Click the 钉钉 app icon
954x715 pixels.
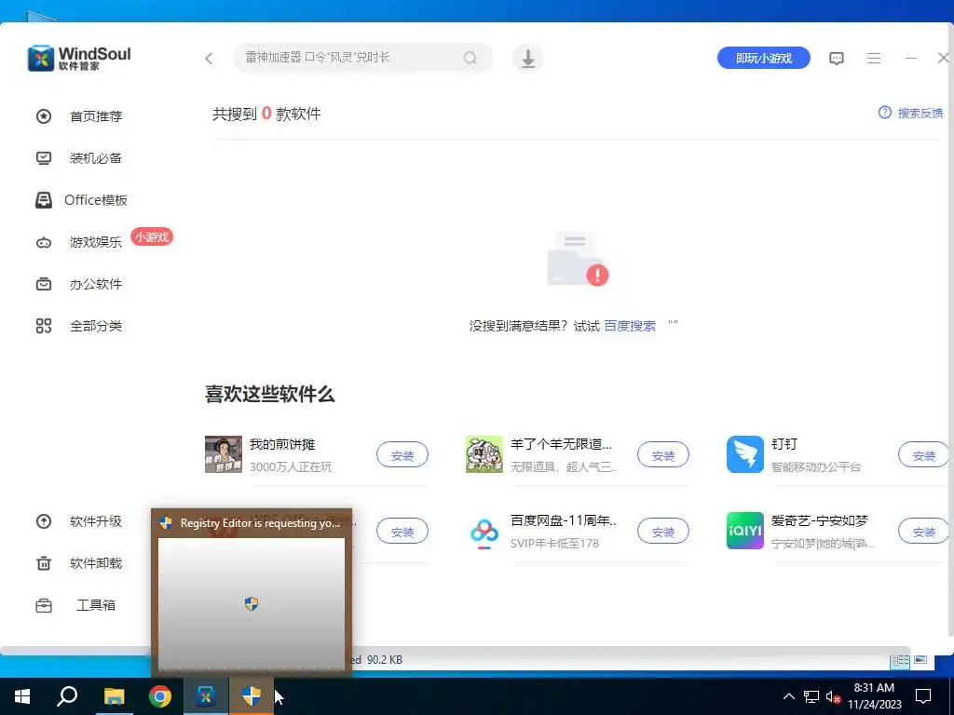pos(744,454)
